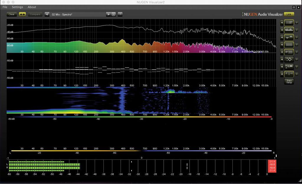This screenshot has height=184, width=302.
Task: Select the level meter view icon
Action: click(x=288, y=23)
